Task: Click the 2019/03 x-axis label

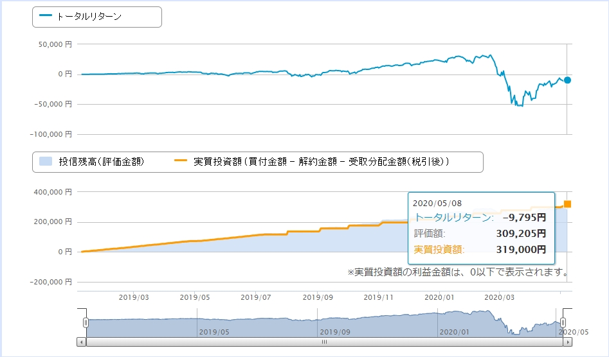Action: 134,297
